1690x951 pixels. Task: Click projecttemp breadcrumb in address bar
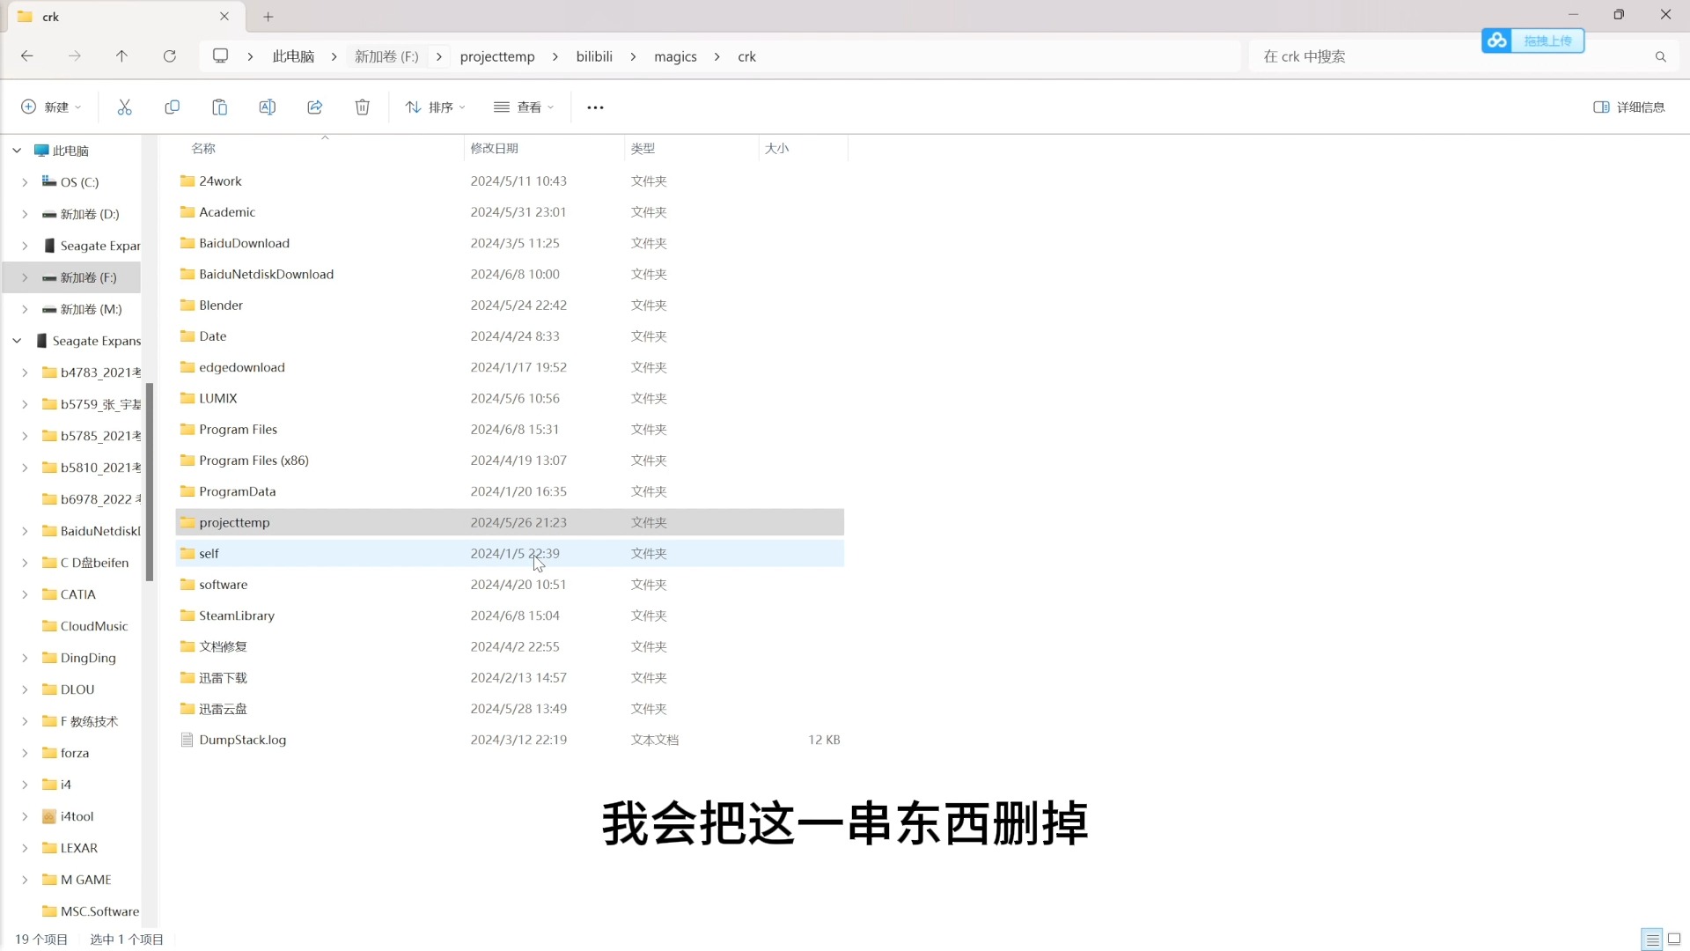[x=497, y=56]
